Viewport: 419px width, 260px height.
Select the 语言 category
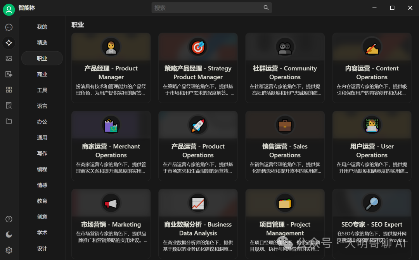pyautogui.click(x=42, y=106)
